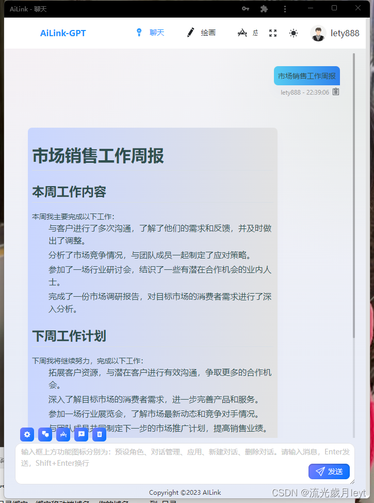Click the AiLink-GPT logo
This screenshot has width=374, height=503.
click(63, 33)
